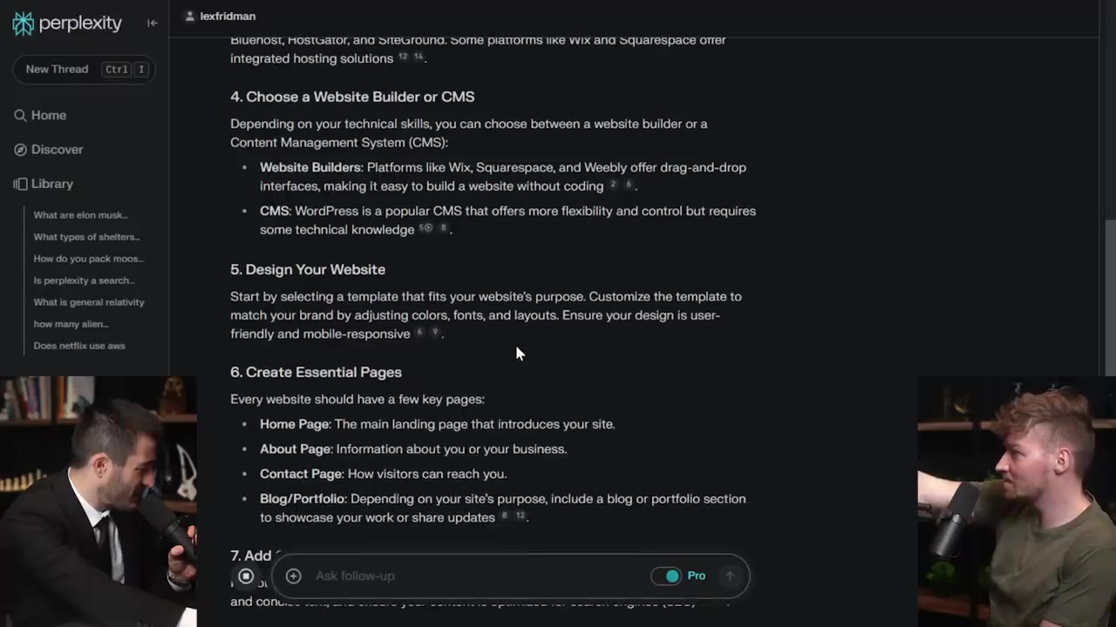1116x627 pixels.
Task: Stop generating the answer
Action: point(246,576)
